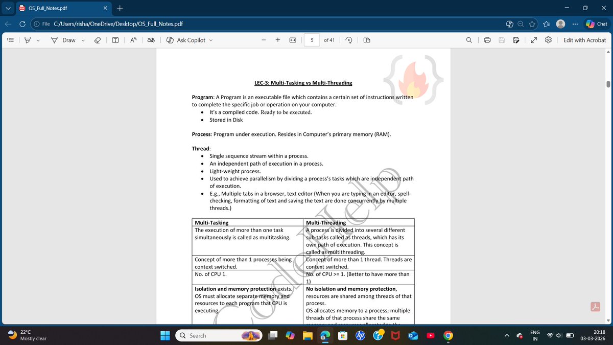Click scrollbar down arrow
Viewport: 613px width, 345px height.
[x=608, y=321]
